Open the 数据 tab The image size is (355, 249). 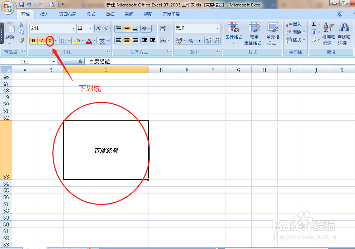[110, 14]
